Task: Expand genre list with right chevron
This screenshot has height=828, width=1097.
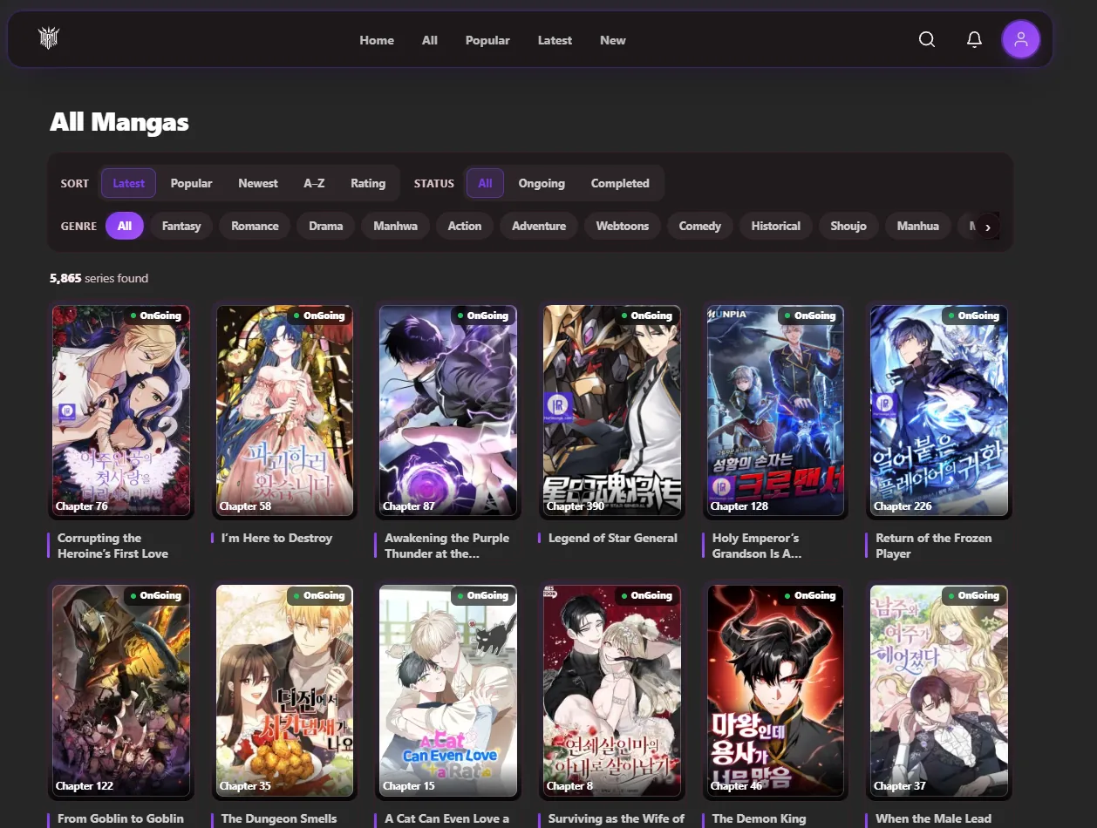Action: [x=988, y=227]
